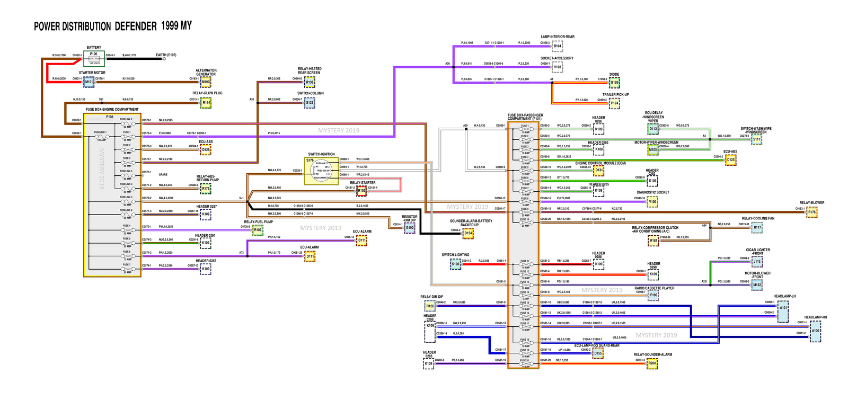Select the R114 glow plug relay box
Screen dimensions: 848x418
(x=206, y=103)
